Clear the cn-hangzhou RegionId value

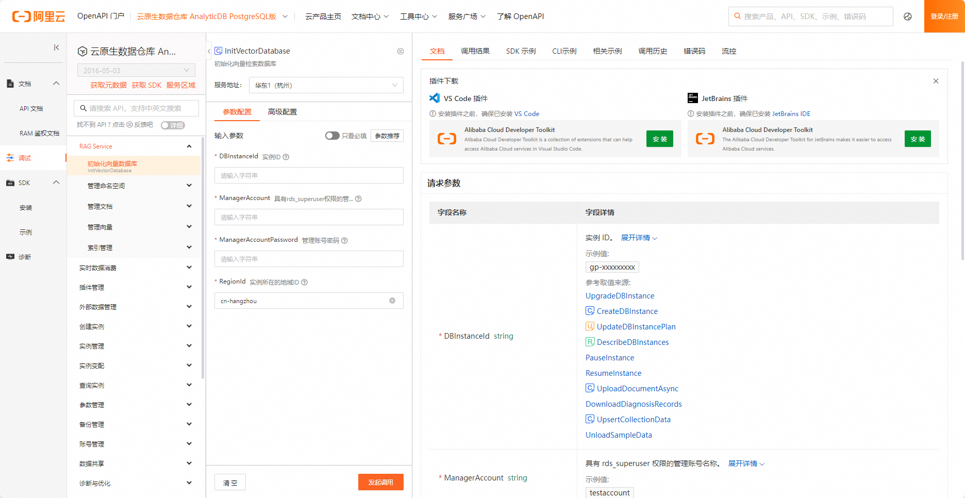click(392, 301)
